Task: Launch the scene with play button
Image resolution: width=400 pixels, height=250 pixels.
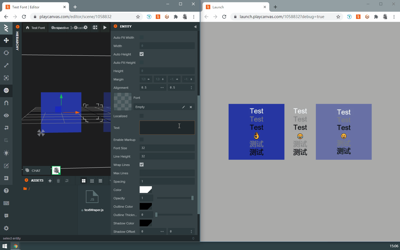Action: [105, 28]
